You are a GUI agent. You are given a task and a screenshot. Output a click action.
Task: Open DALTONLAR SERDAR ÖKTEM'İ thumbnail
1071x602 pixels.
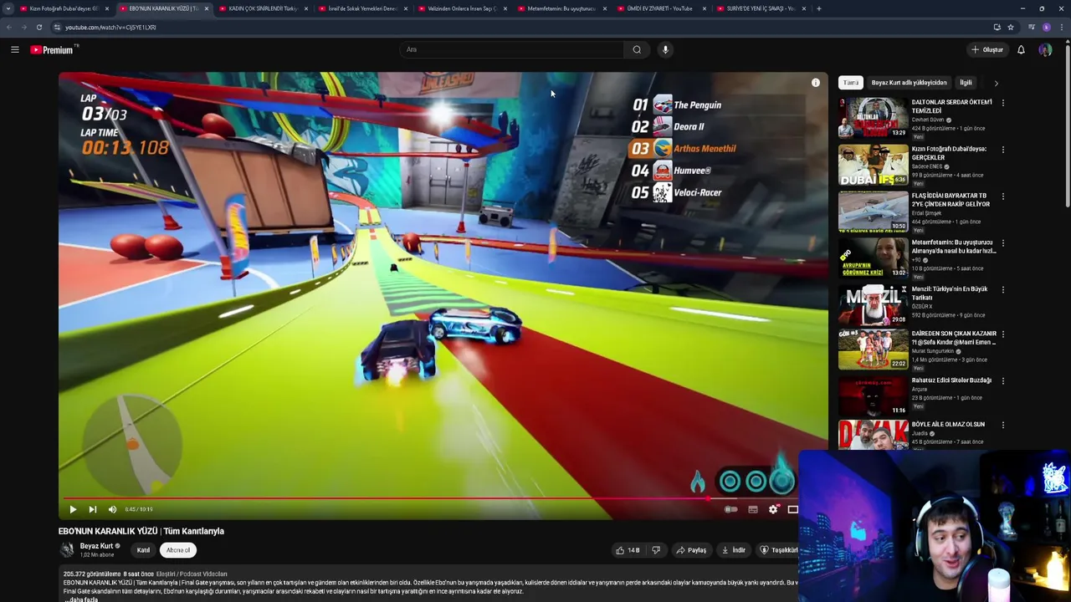[x=873, y=118]
